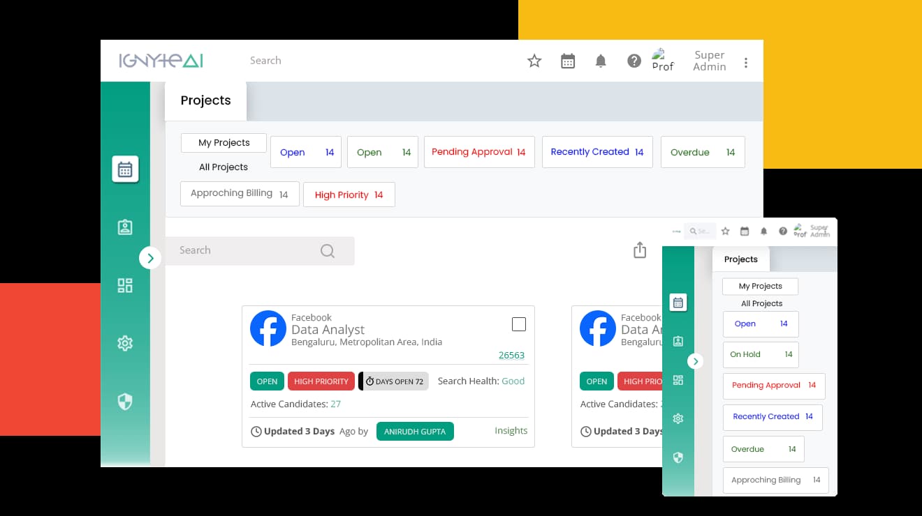
Task: Click the star favorites icon in main window header
Action: click(x=534, y=61)
